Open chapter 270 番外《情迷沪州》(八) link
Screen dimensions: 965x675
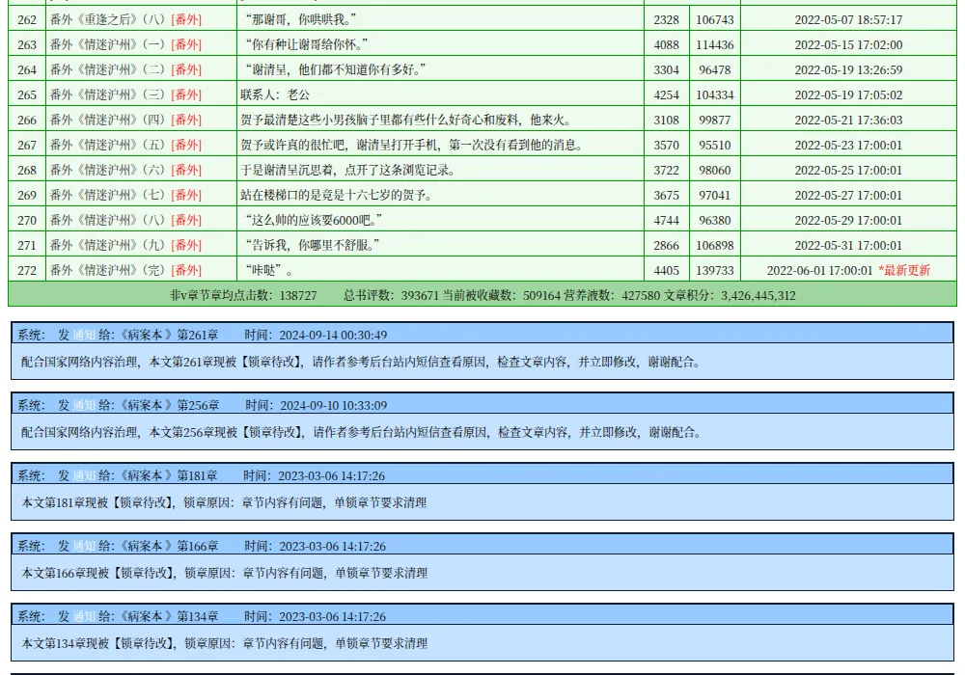tap(108, 220)
